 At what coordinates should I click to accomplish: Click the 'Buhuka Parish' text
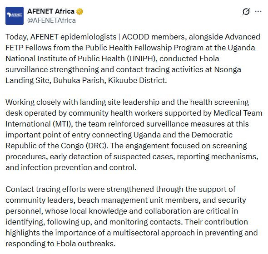coord(79,80)
